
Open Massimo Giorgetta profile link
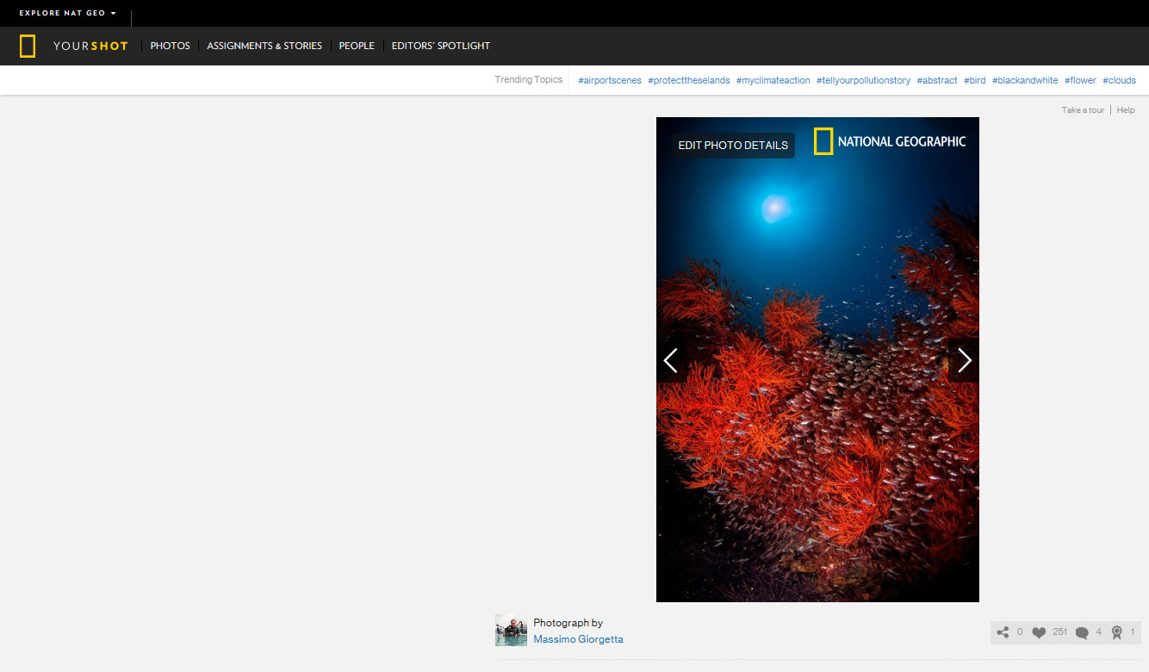click(578, 639)
